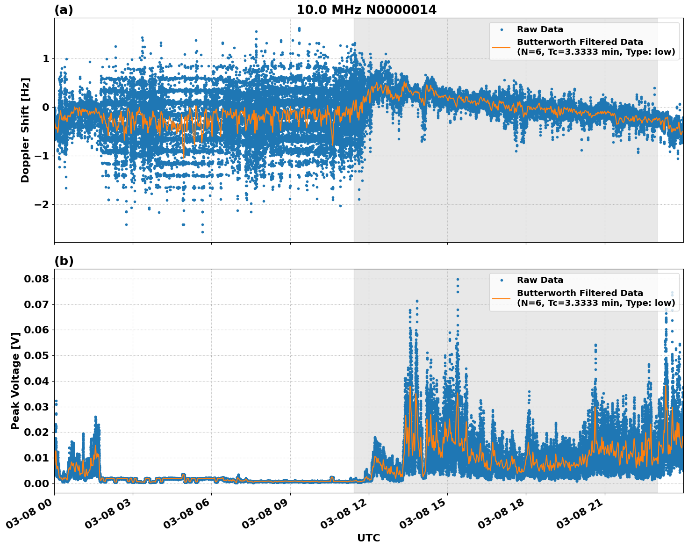Click the Peak Voltage [V] axis label
The width and height of the screenshot is (688, 548).
point(16,378)
